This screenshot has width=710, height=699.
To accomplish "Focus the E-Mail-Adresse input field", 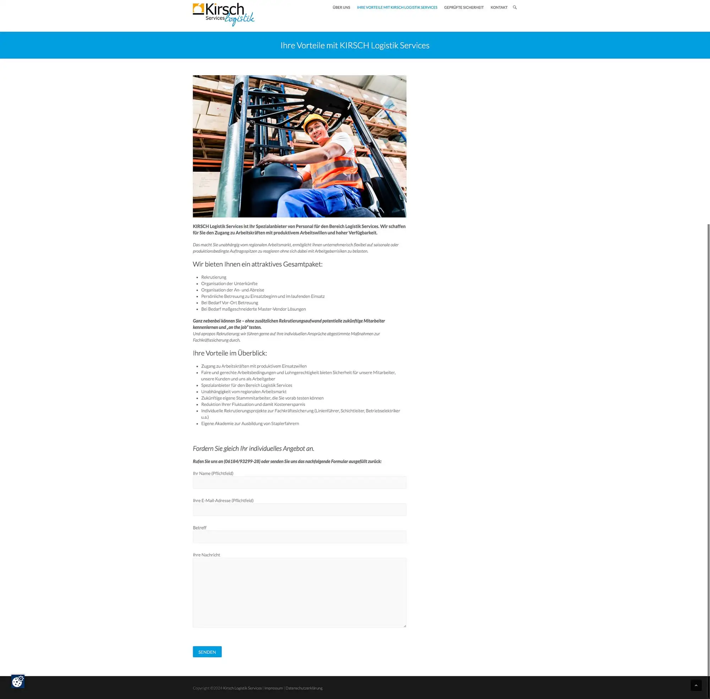I will (299, 510).
